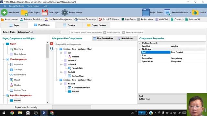The height and width of the screenshot is (116, 207).
Task: Select Search Field component in tree
Action: 78,68
